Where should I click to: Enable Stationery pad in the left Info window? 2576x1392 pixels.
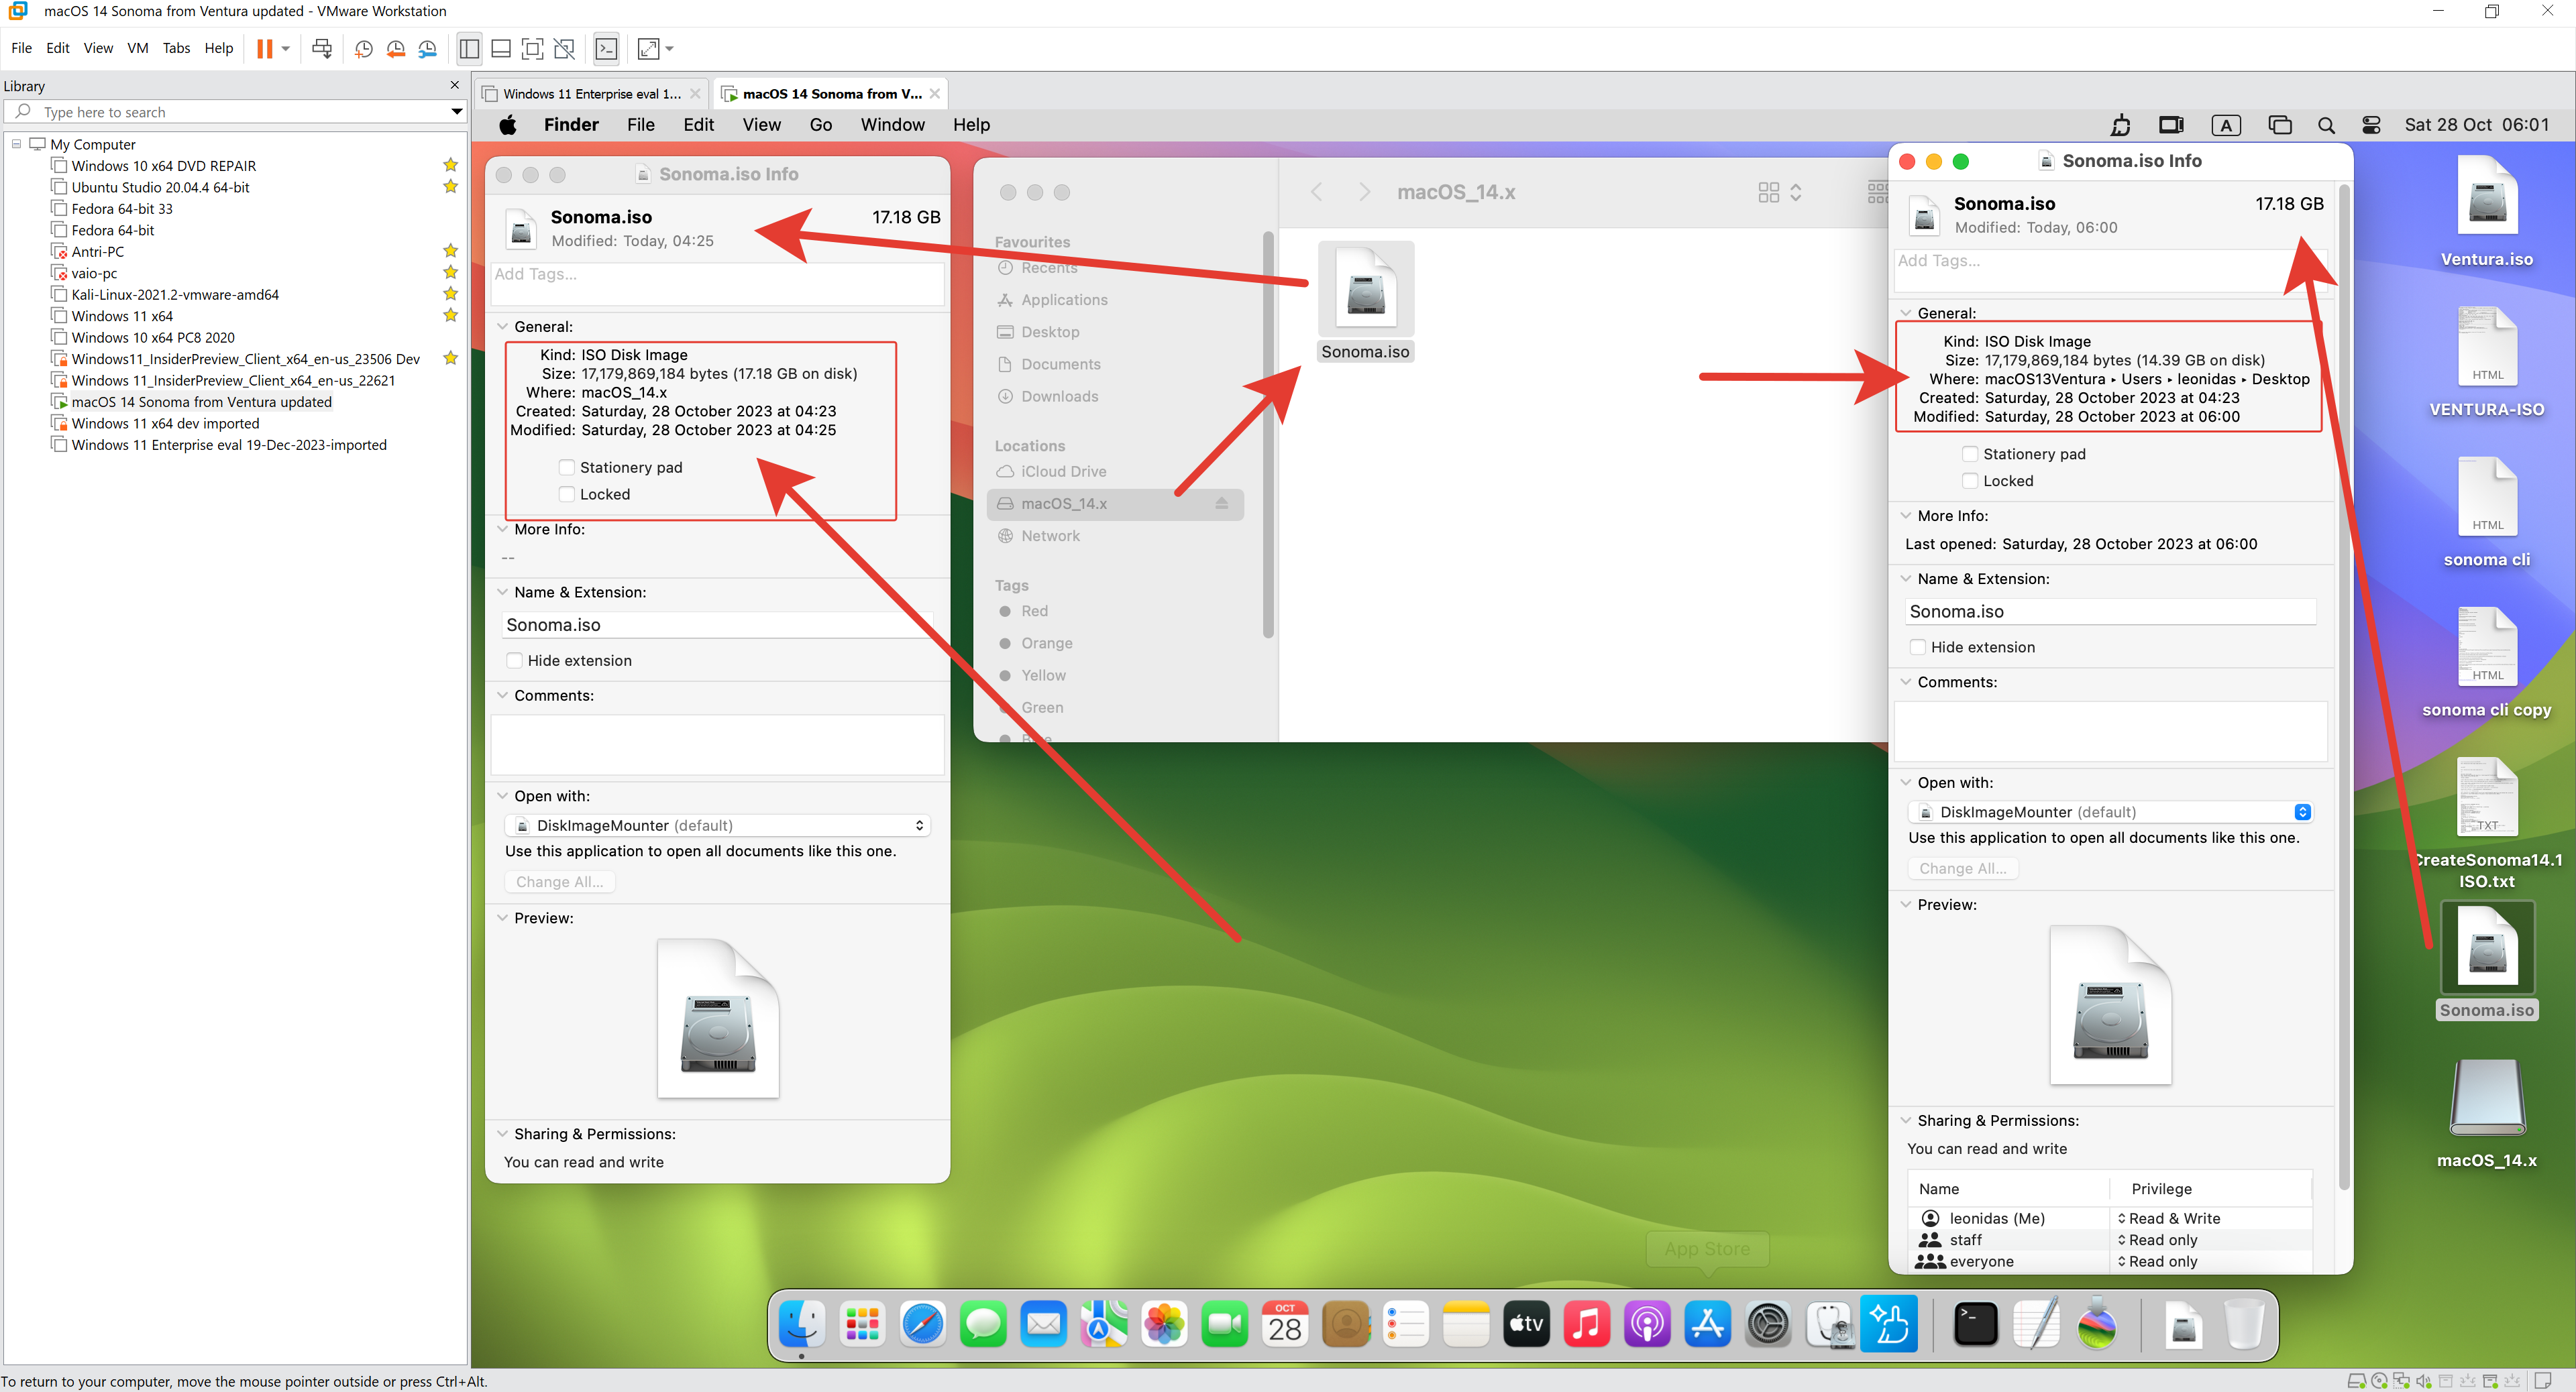pos(566,467)
